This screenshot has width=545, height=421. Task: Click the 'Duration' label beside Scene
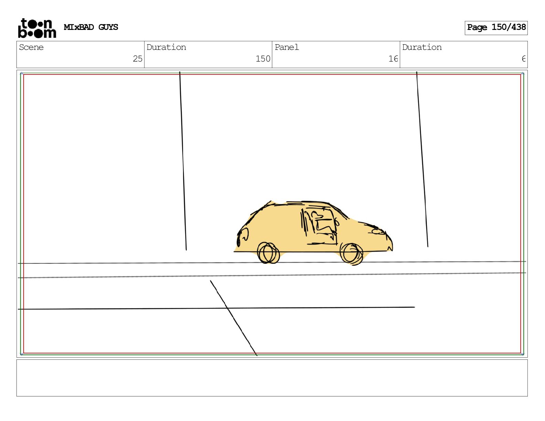pyautogui.click(x=166, y=47)
